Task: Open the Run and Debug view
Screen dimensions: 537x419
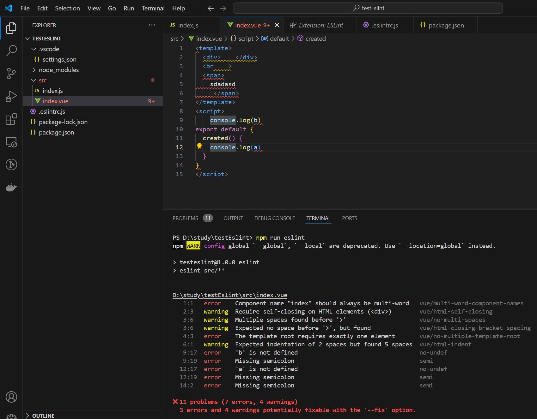Action: 11,96
